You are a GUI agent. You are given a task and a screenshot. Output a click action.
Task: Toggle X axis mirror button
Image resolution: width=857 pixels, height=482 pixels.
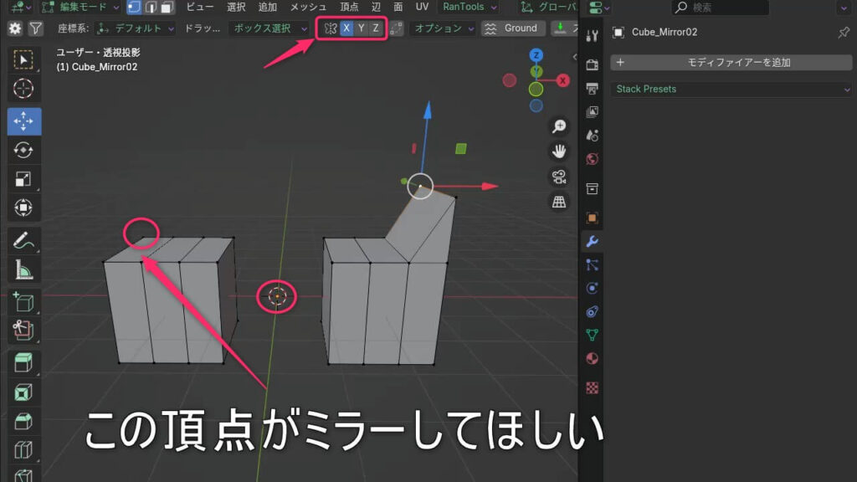[x=346, y=28]
